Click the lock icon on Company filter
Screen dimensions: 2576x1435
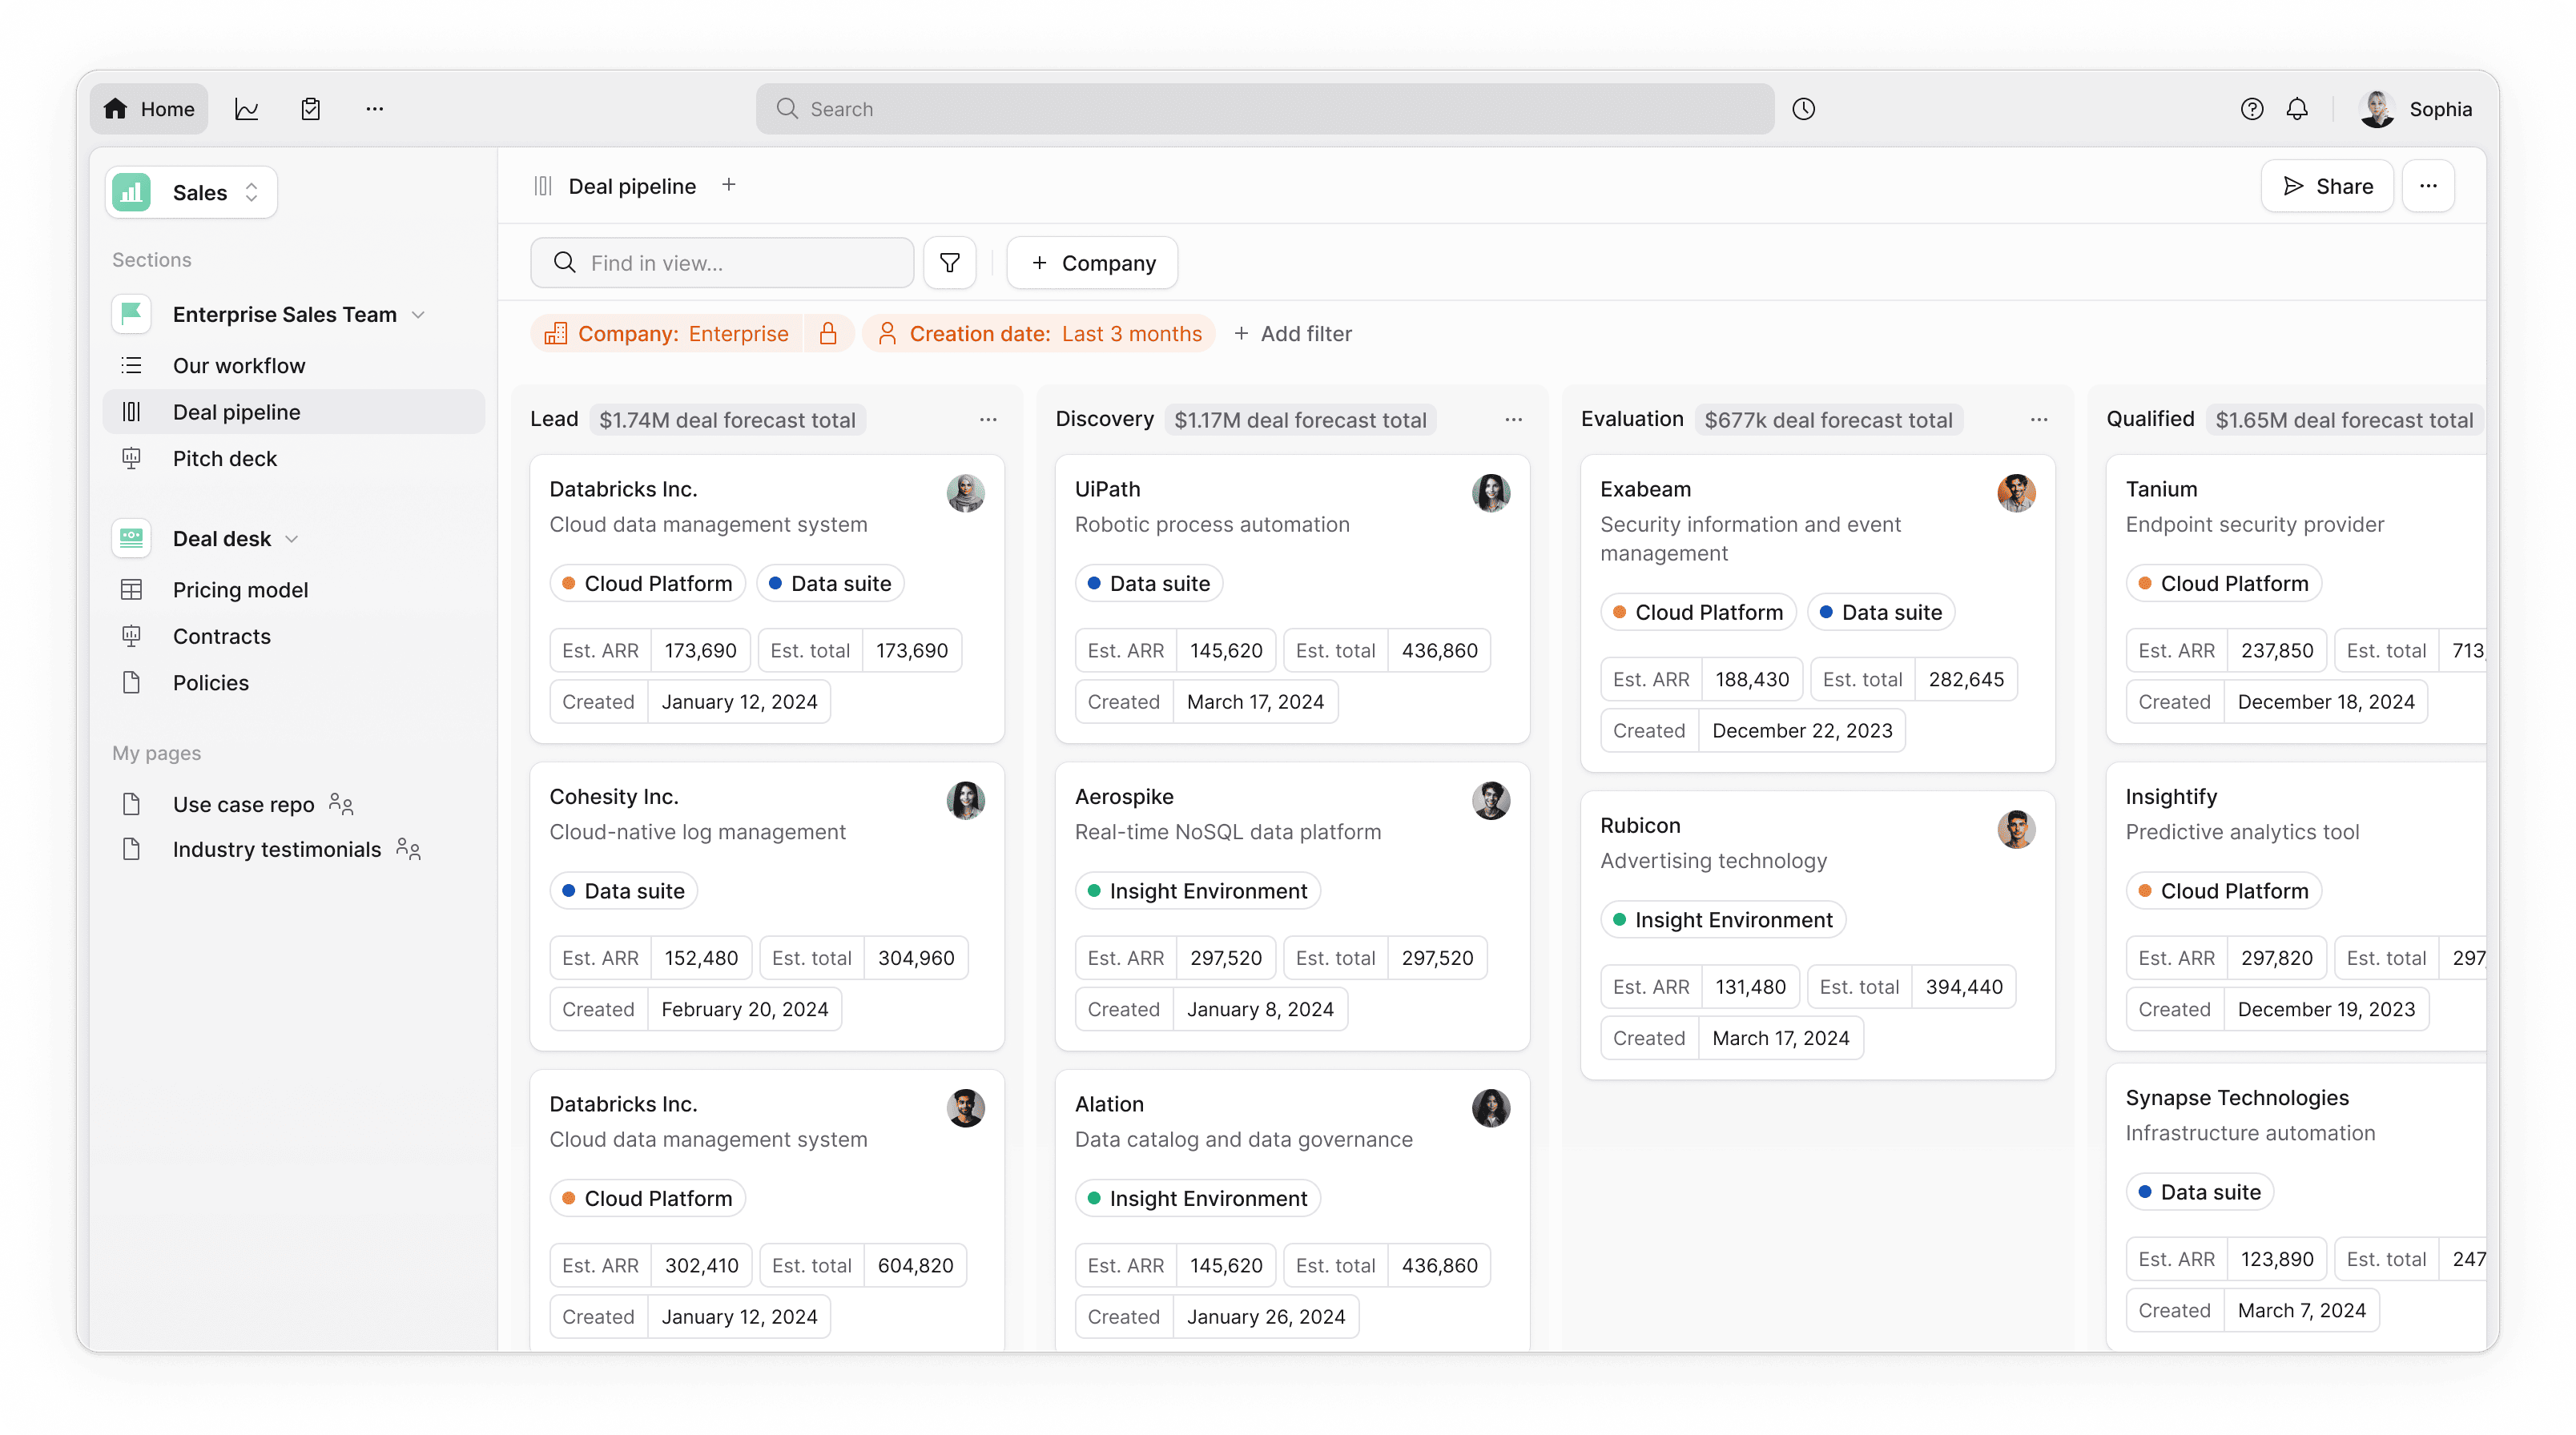828,334
